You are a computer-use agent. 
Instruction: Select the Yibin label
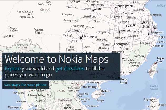point(75,41)
